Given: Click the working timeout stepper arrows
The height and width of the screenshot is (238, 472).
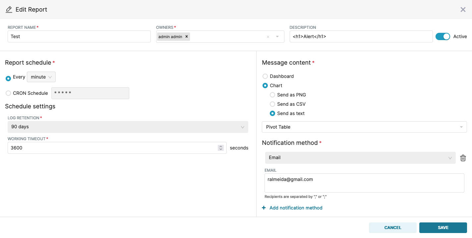Looking at the screenshot, I should (x=221, y=148).
